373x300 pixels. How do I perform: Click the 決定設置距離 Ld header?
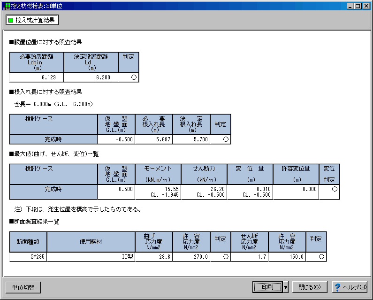(x=91, y=62)
